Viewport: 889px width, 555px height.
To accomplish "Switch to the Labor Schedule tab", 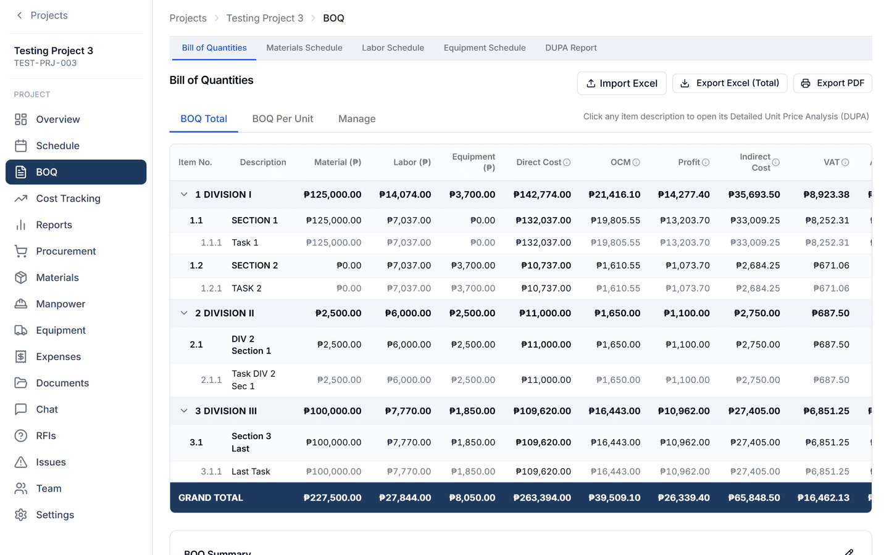I will click(393, 48).
